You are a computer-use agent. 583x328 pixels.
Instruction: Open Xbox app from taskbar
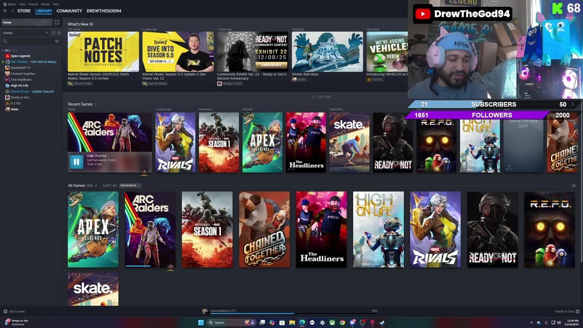[332, 323]
